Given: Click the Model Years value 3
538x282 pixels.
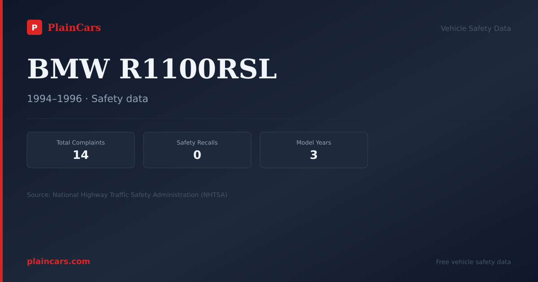Looking at the screenshot, I should click(314, 155).
